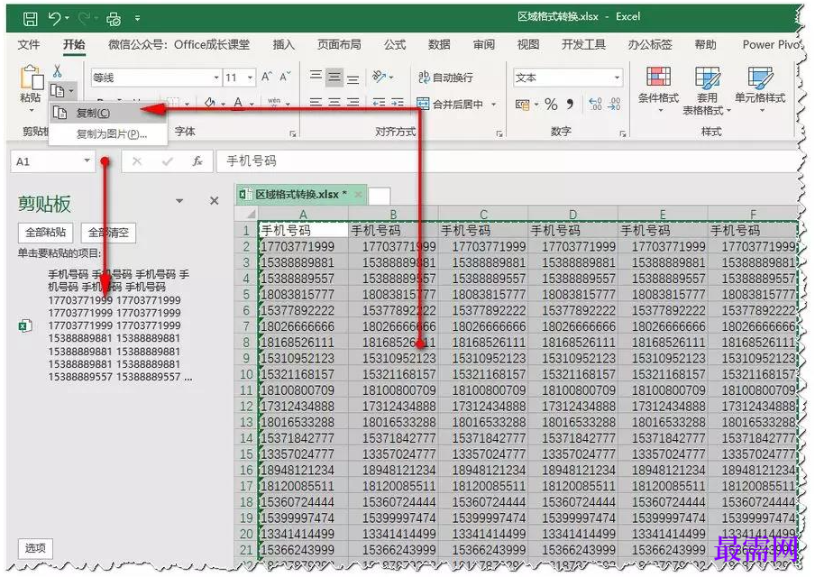This screenshot has width=815, height=577.
Task: Click the print preview quick access icon
Action: click(114, 19)
